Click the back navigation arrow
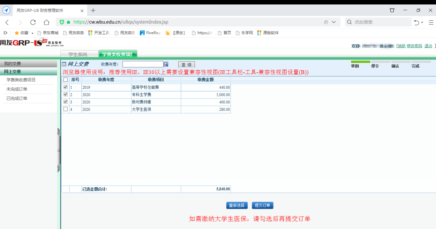436x229 pixels. pos(7,22)
